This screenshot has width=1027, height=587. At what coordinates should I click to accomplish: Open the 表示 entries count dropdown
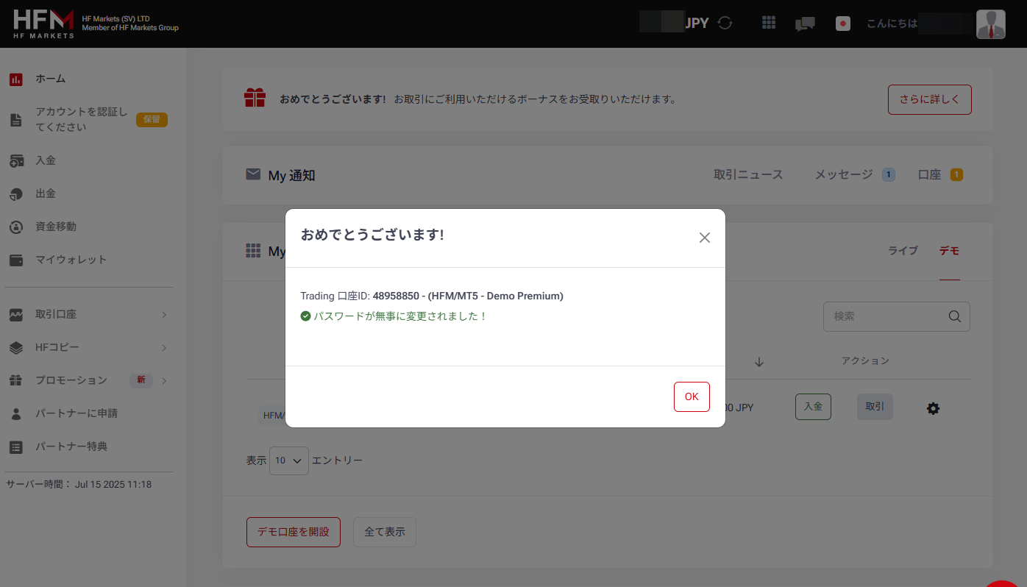289,460
